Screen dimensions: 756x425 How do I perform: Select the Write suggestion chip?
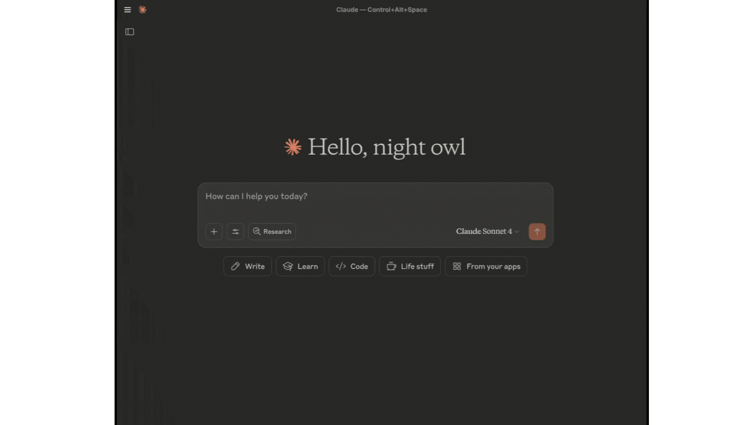[247, 266]
